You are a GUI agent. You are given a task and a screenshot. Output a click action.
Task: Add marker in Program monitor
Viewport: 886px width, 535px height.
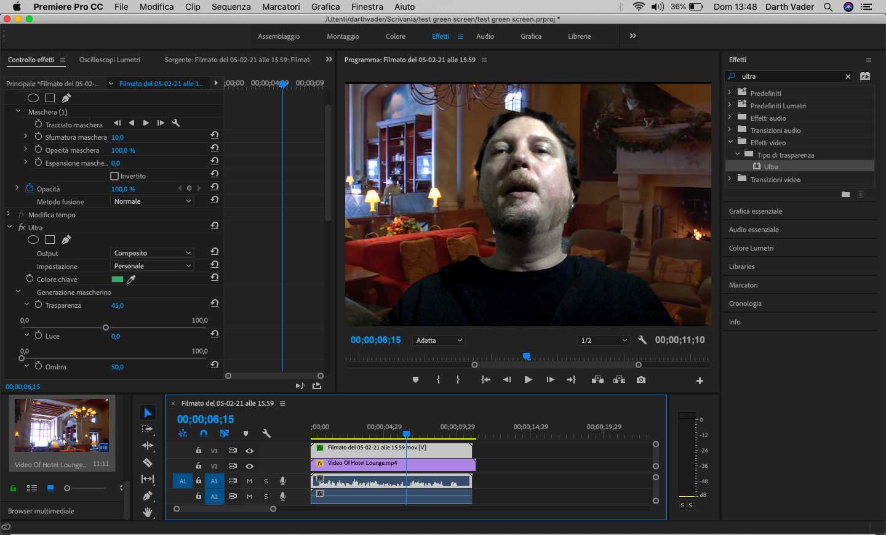click(x=415, y=380)
